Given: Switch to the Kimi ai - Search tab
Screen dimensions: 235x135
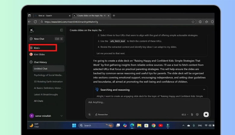Looking at the screenshot, I should 52,16.
